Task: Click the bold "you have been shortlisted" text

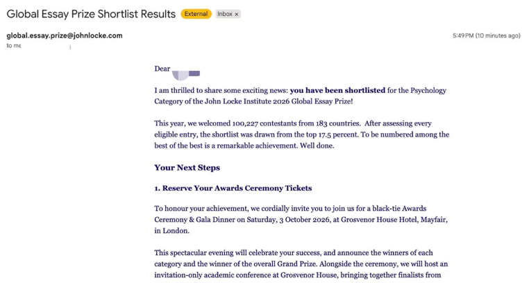Action: coord(337,90)
